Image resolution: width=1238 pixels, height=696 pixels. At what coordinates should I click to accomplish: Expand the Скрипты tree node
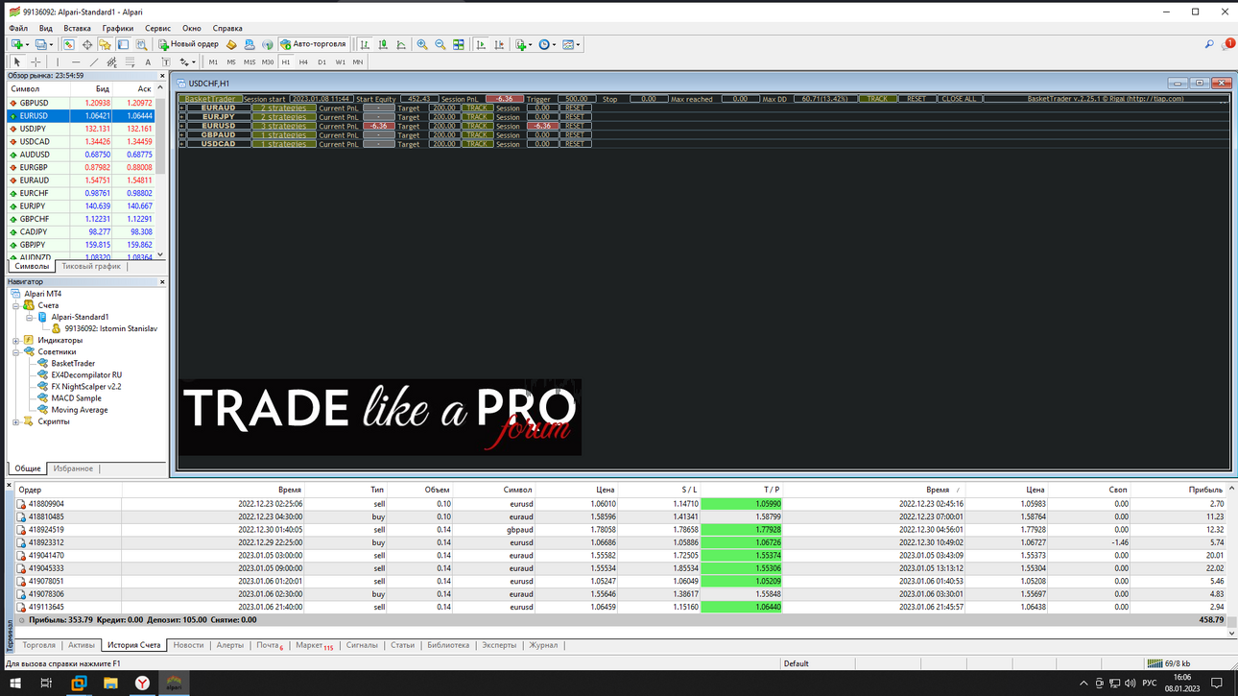pos(16,421)
